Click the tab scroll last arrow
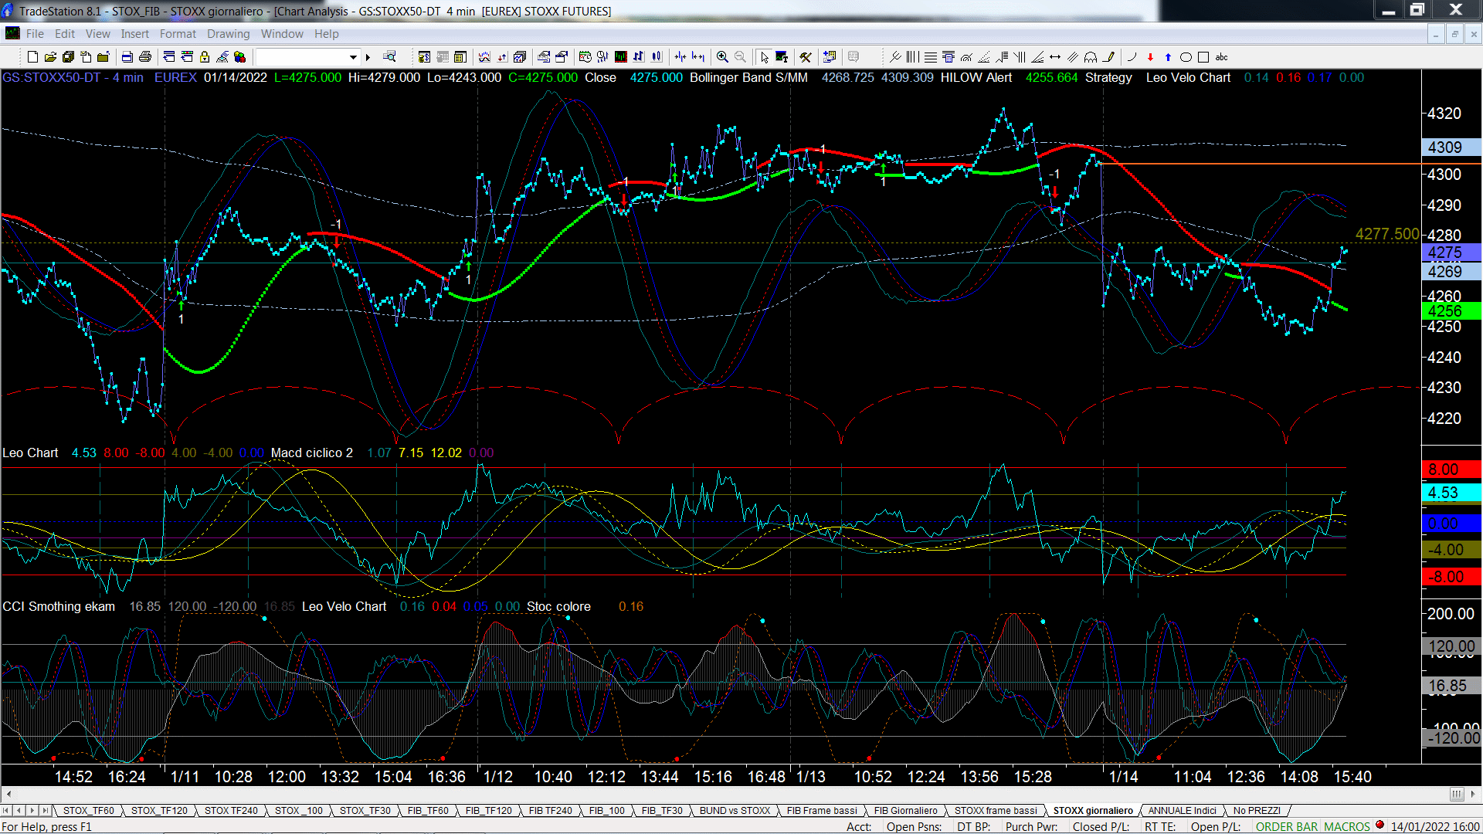This screenshot has width=1483, height=834. pyautogui.click(x=46, y=810)
